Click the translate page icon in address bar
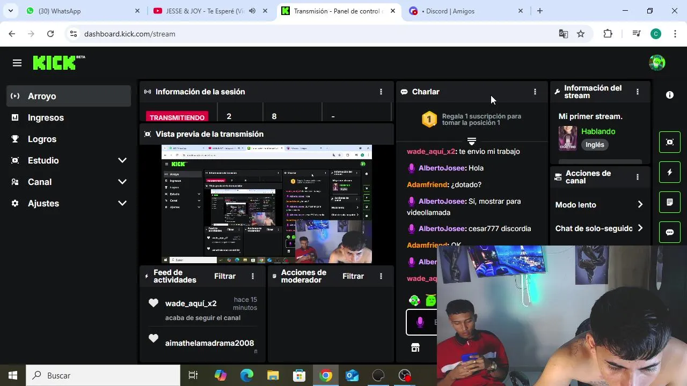Image resolution: width=687 pixels, height=386 pixels. coord(563,34)
